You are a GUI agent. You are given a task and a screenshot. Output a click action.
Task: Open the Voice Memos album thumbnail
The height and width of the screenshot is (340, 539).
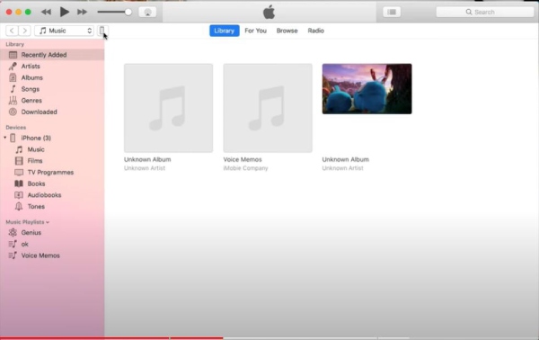pos(268,108)
